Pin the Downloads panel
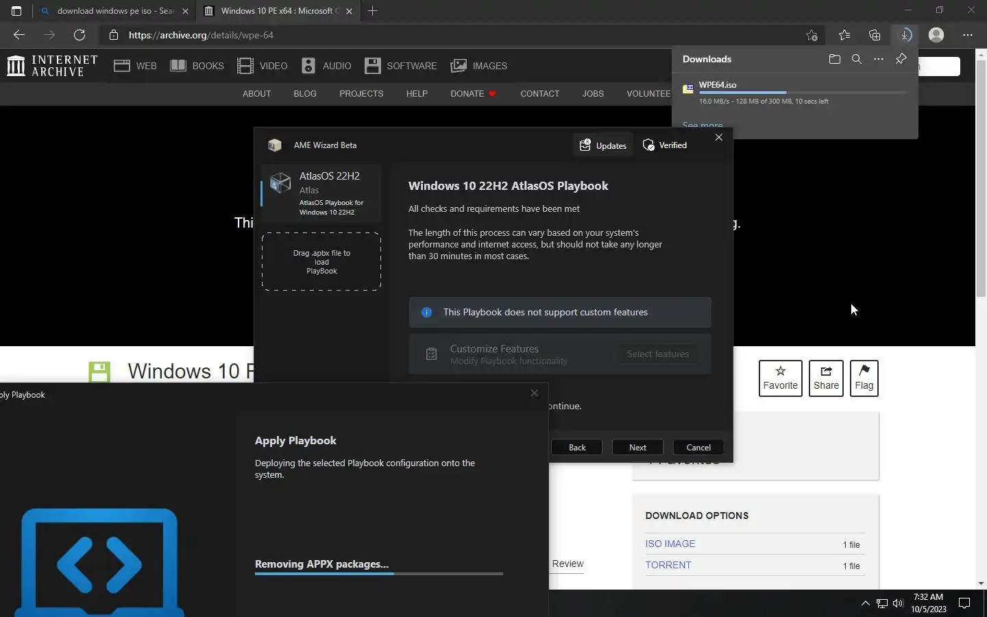Screen dimensions: 987x617 tap(901, 59)
